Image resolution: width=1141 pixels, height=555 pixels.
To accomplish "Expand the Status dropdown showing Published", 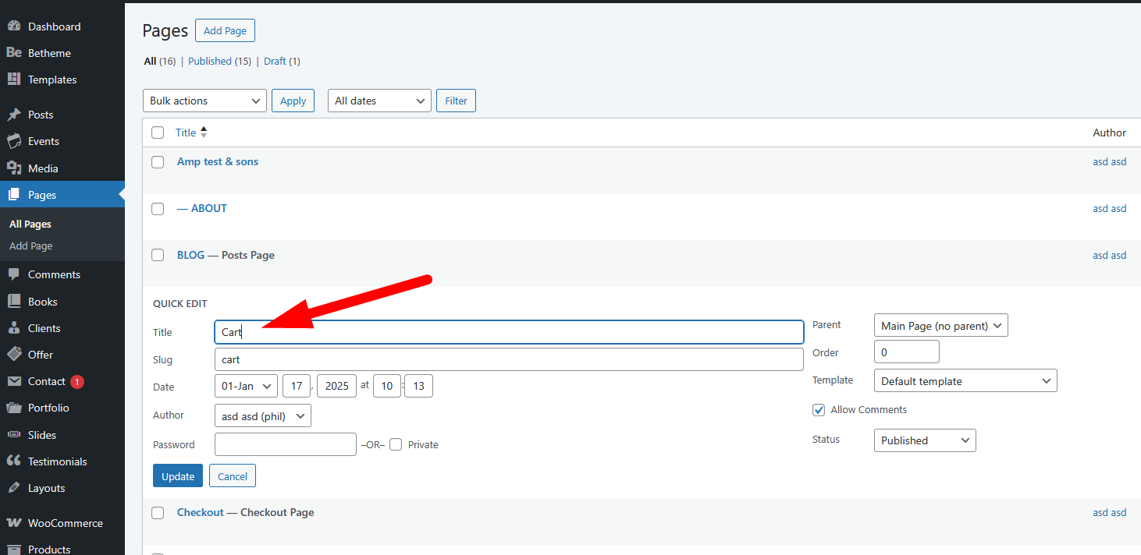I will (x=924, y=440).
